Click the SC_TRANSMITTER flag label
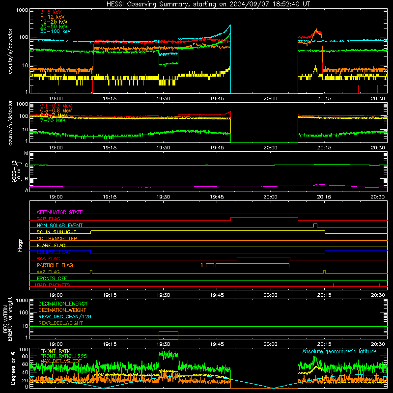393x393 pixels. pos(56,239)
